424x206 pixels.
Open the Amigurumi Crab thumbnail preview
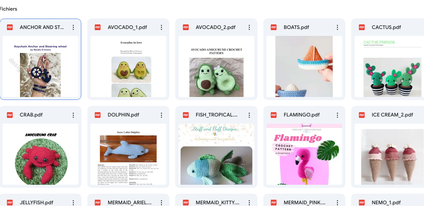40,154
